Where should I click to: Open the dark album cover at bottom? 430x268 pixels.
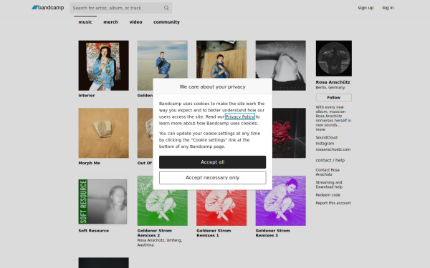coord(103,262)
